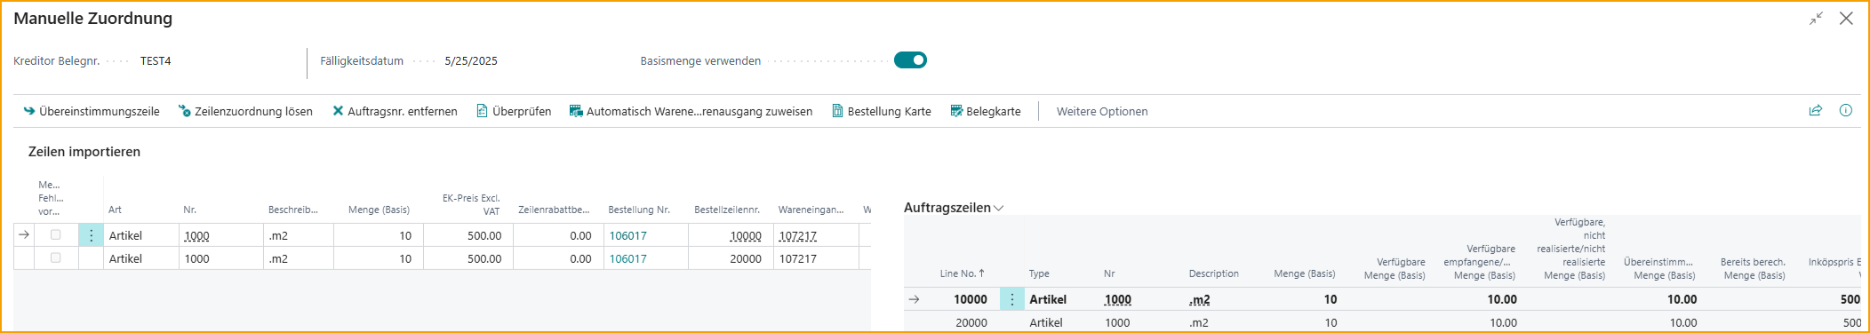Click the Übereinstimmungszeile action
This screenshot has height=333, width=1870.
click(92, 111)
